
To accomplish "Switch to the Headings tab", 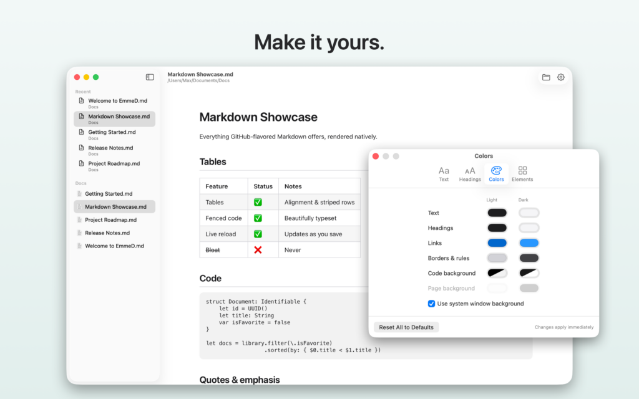I will click(470, 174).
